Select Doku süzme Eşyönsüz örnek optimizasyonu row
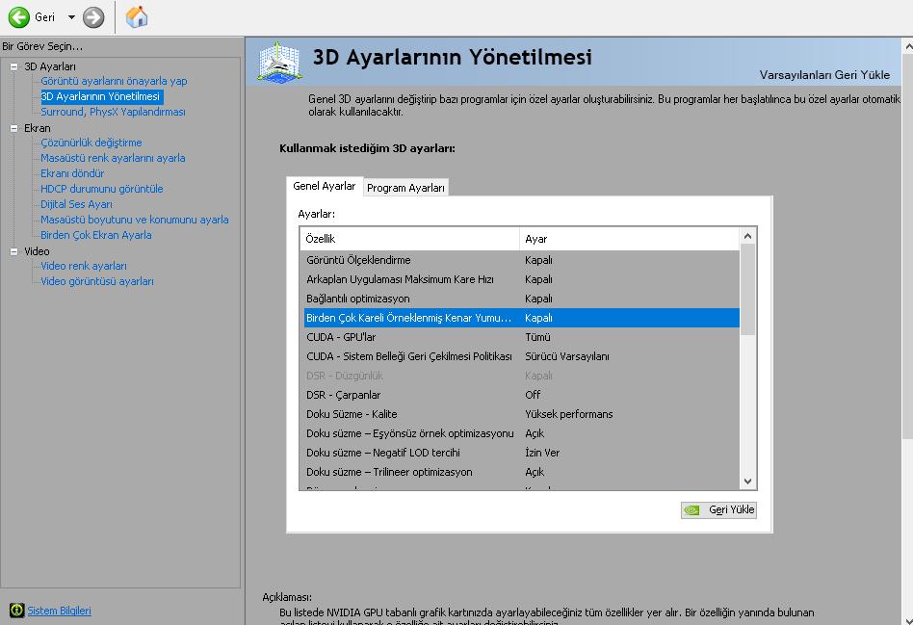 pyautogui.click(x=520, y=433)
